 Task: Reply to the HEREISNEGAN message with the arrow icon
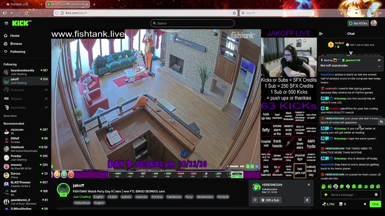click(x=381, y=122)
